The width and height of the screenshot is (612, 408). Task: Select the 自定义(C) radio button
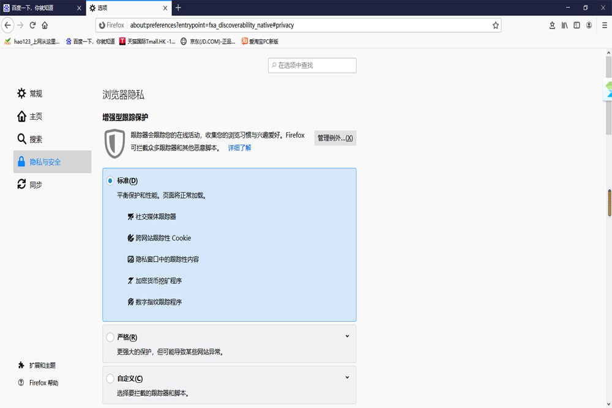click(x=110, y=379)
